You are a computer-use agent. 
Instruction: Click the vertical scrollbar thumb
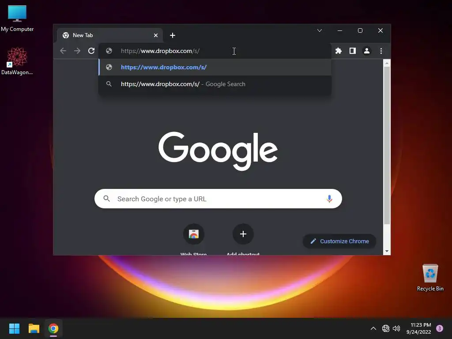click(387, 145)
